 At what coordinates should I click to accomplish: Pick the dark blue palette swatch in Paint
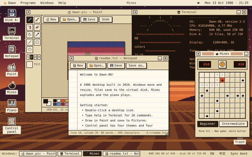[55, 104]
